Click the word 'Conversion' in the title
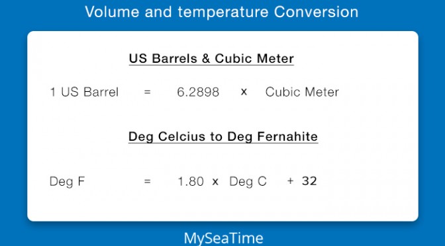445x246 pixels. (316, 12)
